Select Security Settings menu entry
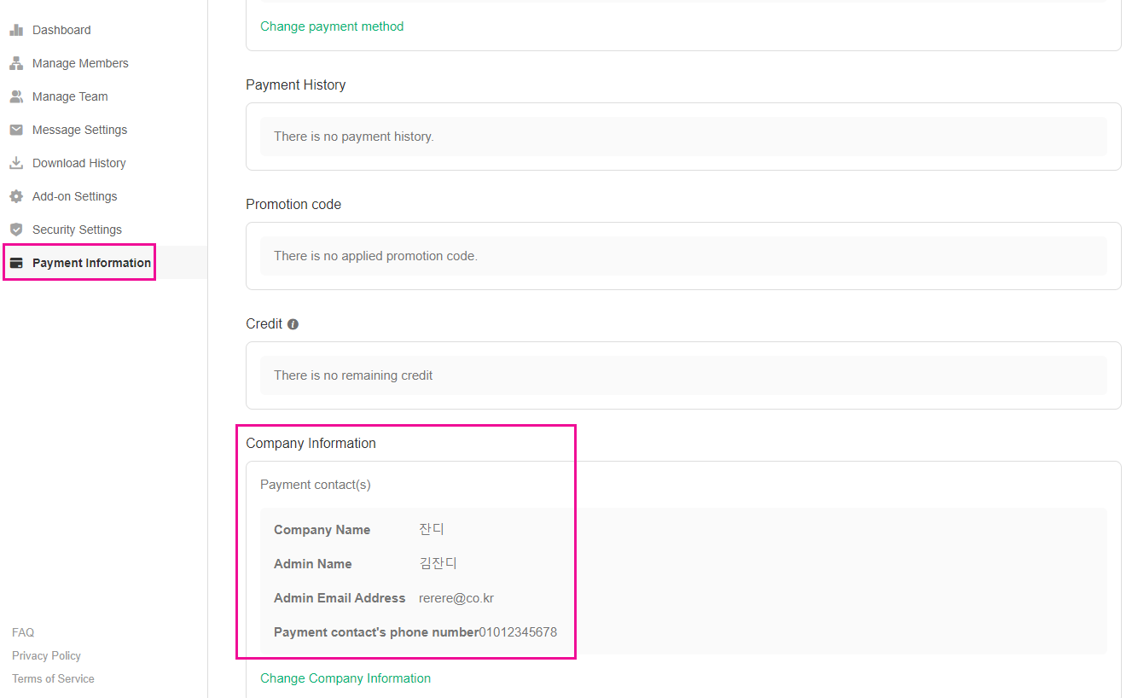Viewport: 1138px width, 698px height. pos(77,230)
